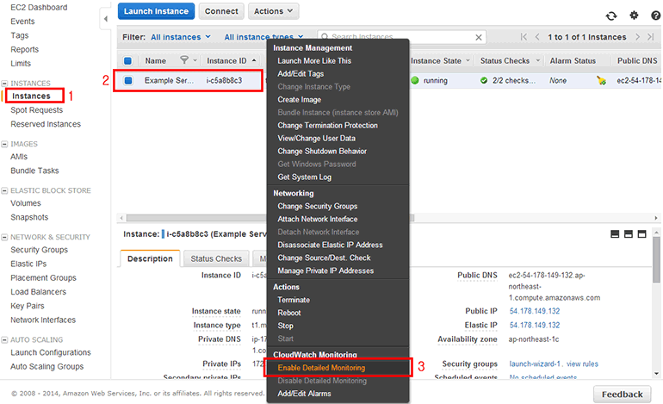Open the Actions dropdown button
This screenshot has width=663, height=404.
pos(273,11)
